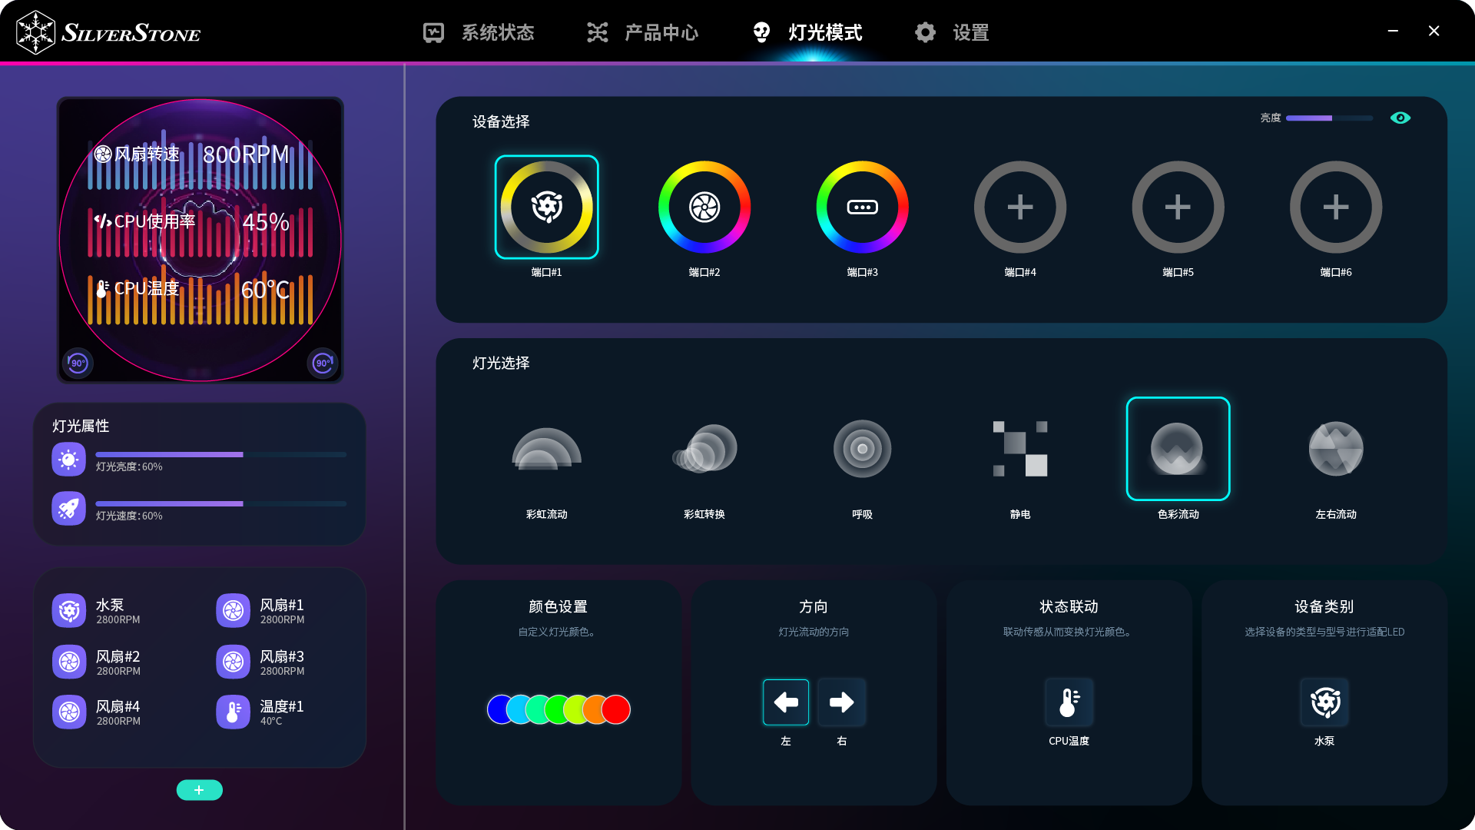Select the fan device on port #2
This screenshot has height=830, width=1475.
(704, 207)
